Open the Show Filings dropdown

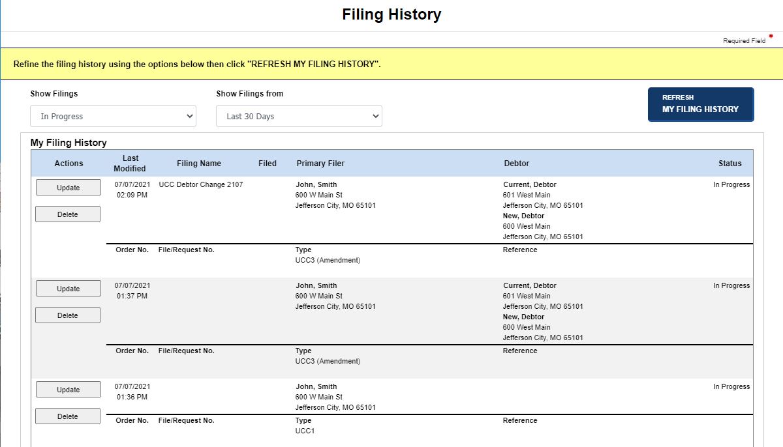pos(113,116)
